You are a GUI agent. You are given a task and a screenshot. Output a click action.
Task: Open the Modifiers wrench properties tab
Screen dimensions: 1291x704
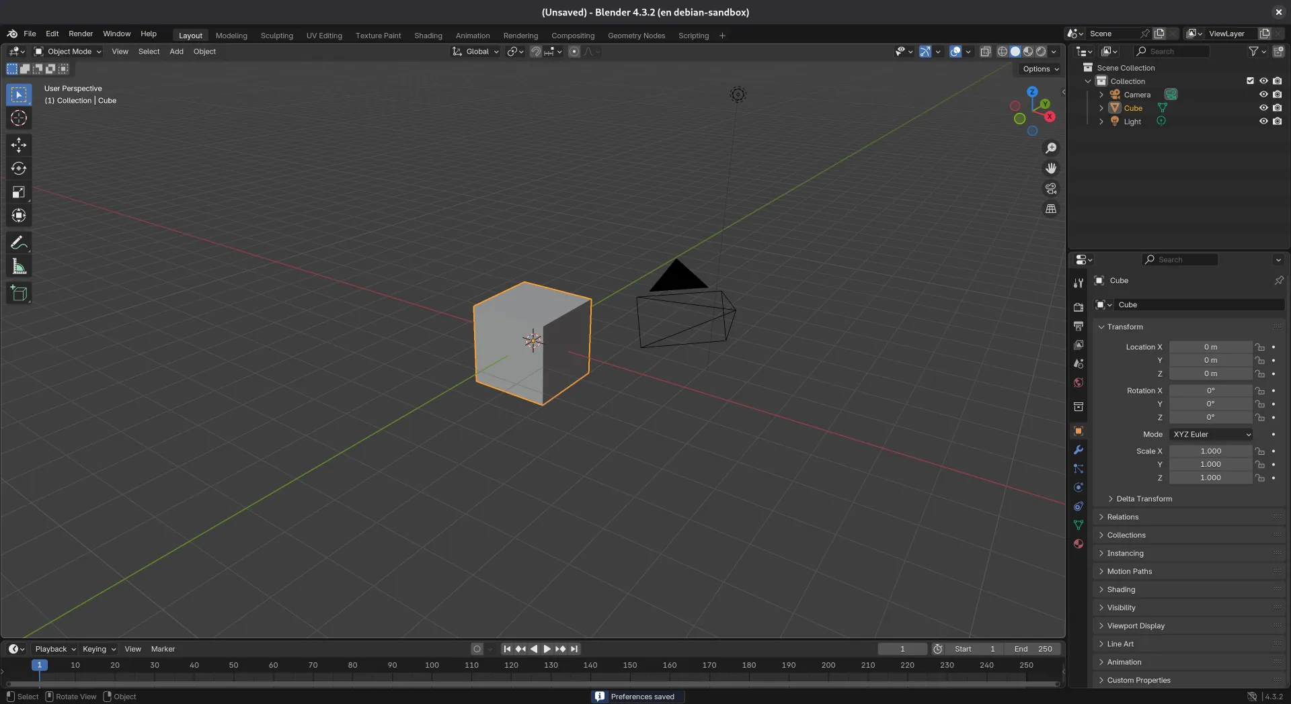tap(1079, 450)
